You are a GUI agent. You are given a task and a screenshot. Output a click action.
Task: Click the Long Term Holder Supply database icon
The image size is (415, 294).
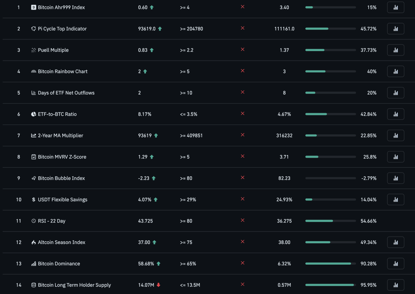[x=34, y=285]
